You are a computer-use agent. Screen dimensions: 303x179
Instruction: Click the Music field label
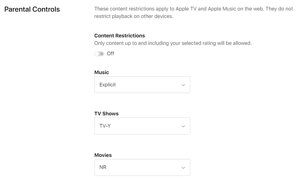point(102,72)
